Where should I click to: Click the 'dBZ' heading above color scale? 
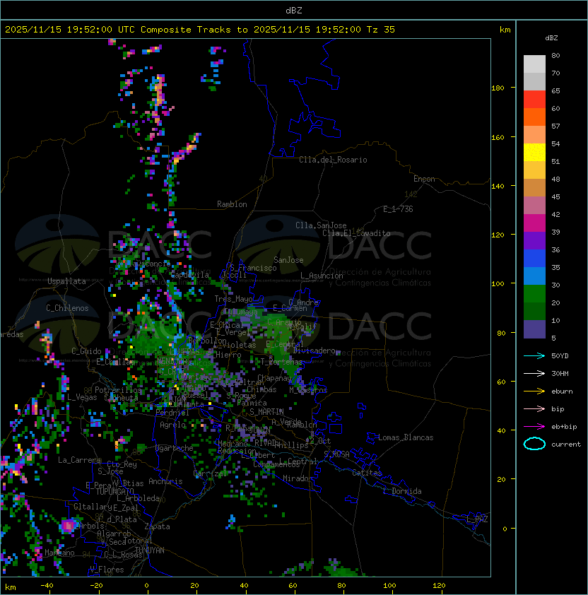(x=551, y=38)
